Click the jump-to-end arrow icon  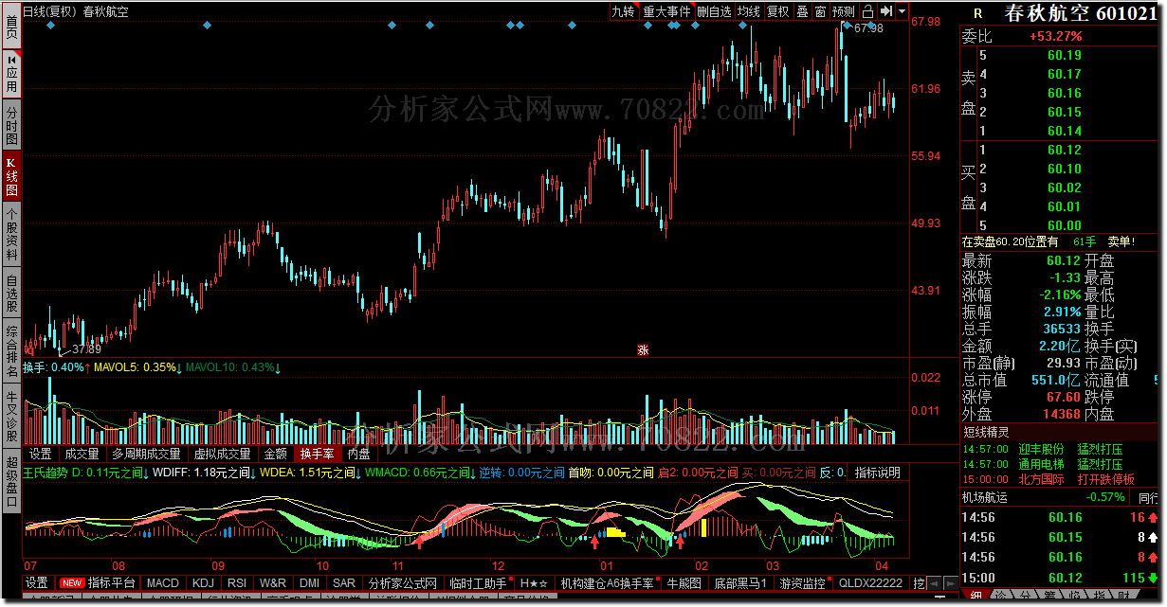point(885,11)
